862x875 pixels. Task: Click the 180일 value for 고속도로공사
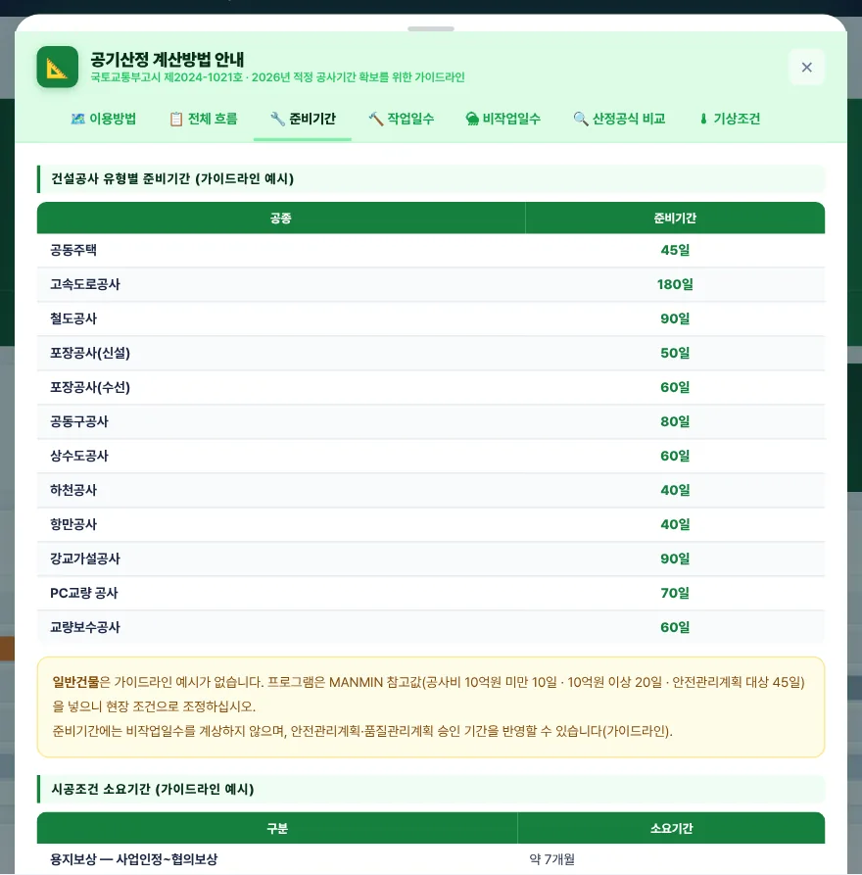675,284
